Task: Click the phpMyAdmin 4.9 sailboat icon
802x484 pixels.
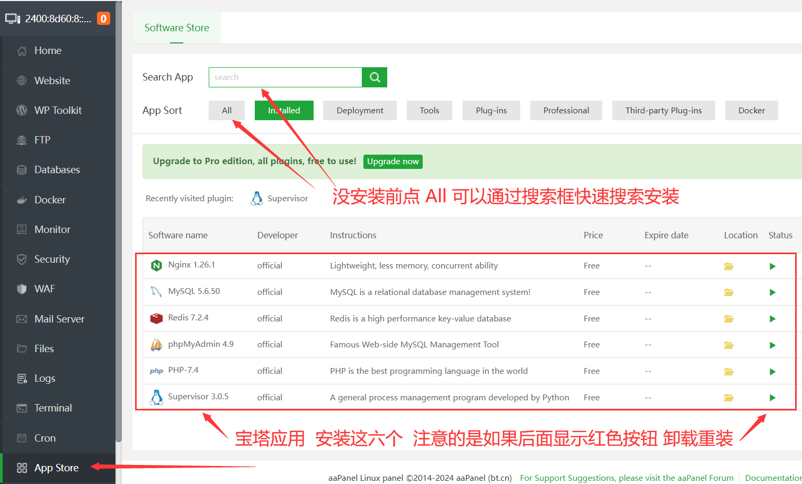Action: pos(156,345)
